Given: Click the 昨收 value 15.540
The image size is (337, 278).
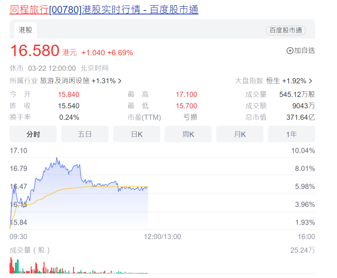Looking at the screenshot, I should coord(69,106).
